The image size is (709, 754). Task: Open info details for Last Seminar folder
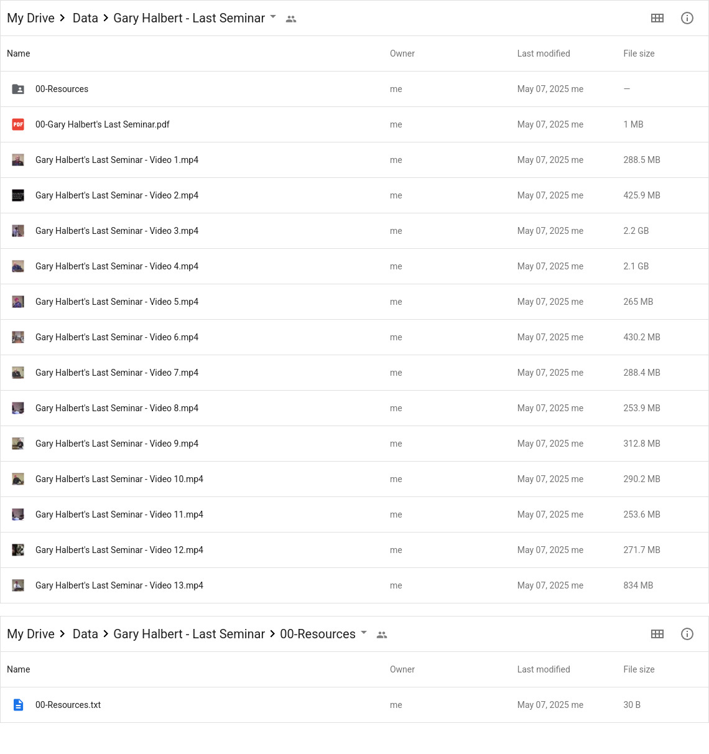click(x=687, y=18)
